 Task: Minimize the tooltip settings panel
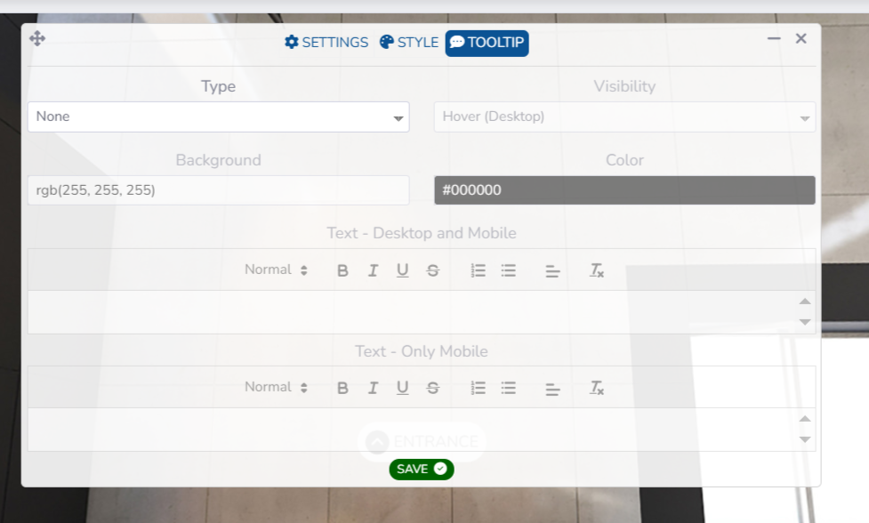pos(774,38)
